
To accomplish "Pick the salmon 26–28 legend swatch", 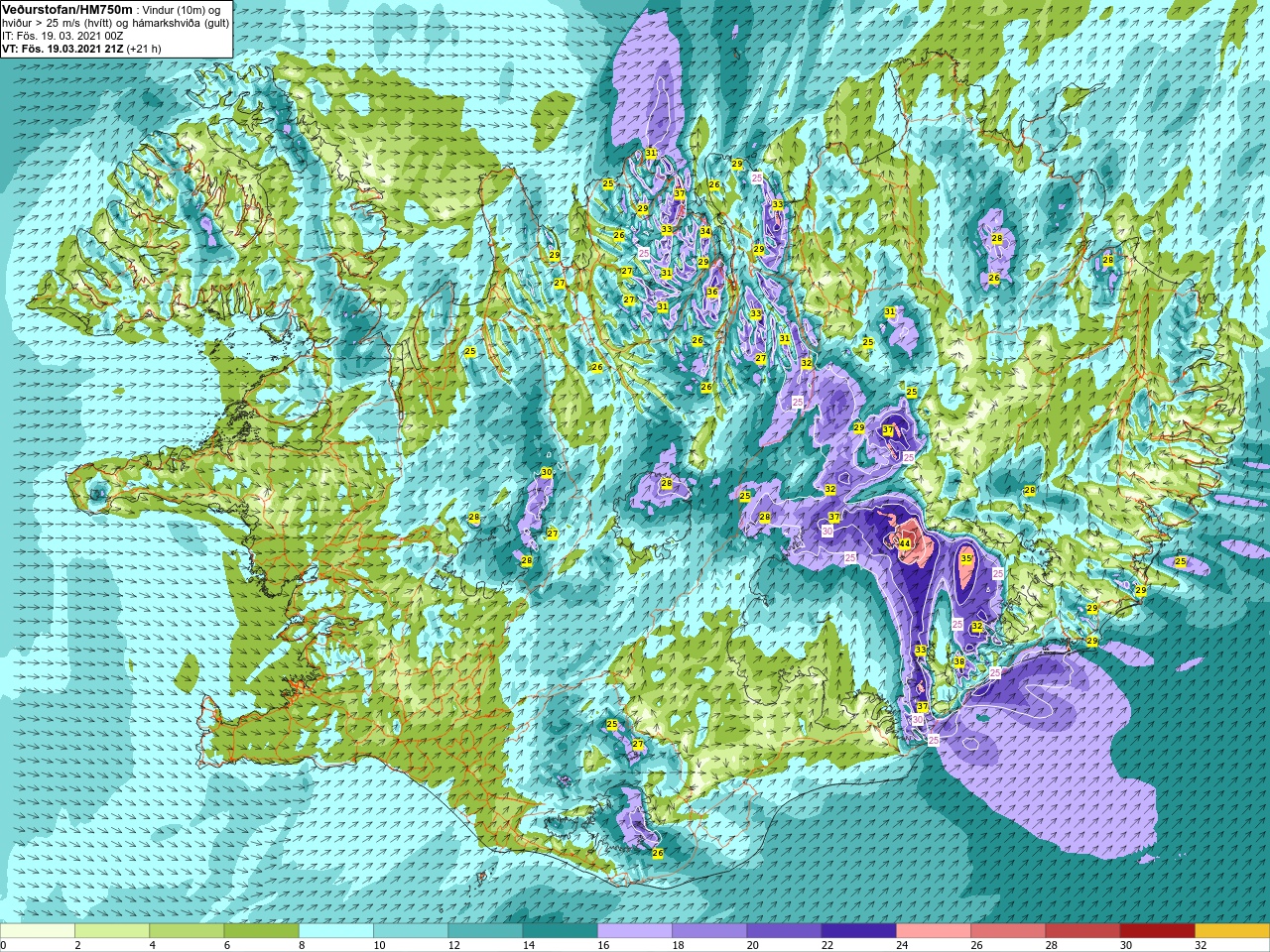I will coord(1008,931).
